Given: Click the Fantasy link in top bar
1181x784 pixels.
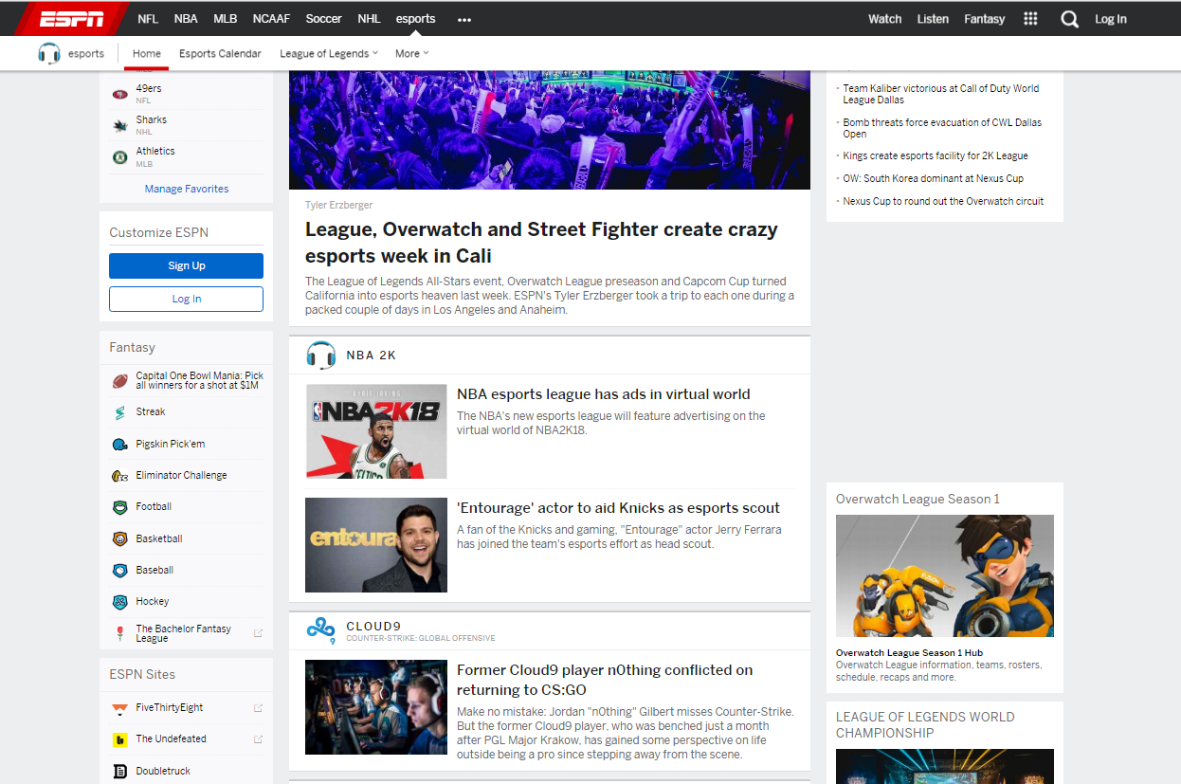Looking at the screenshot, I should pos(985,19).
